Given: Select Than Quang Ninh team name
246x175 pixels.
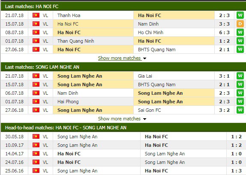Looking at the screenshot, I should pyautogui.click(x=76, y=41).
